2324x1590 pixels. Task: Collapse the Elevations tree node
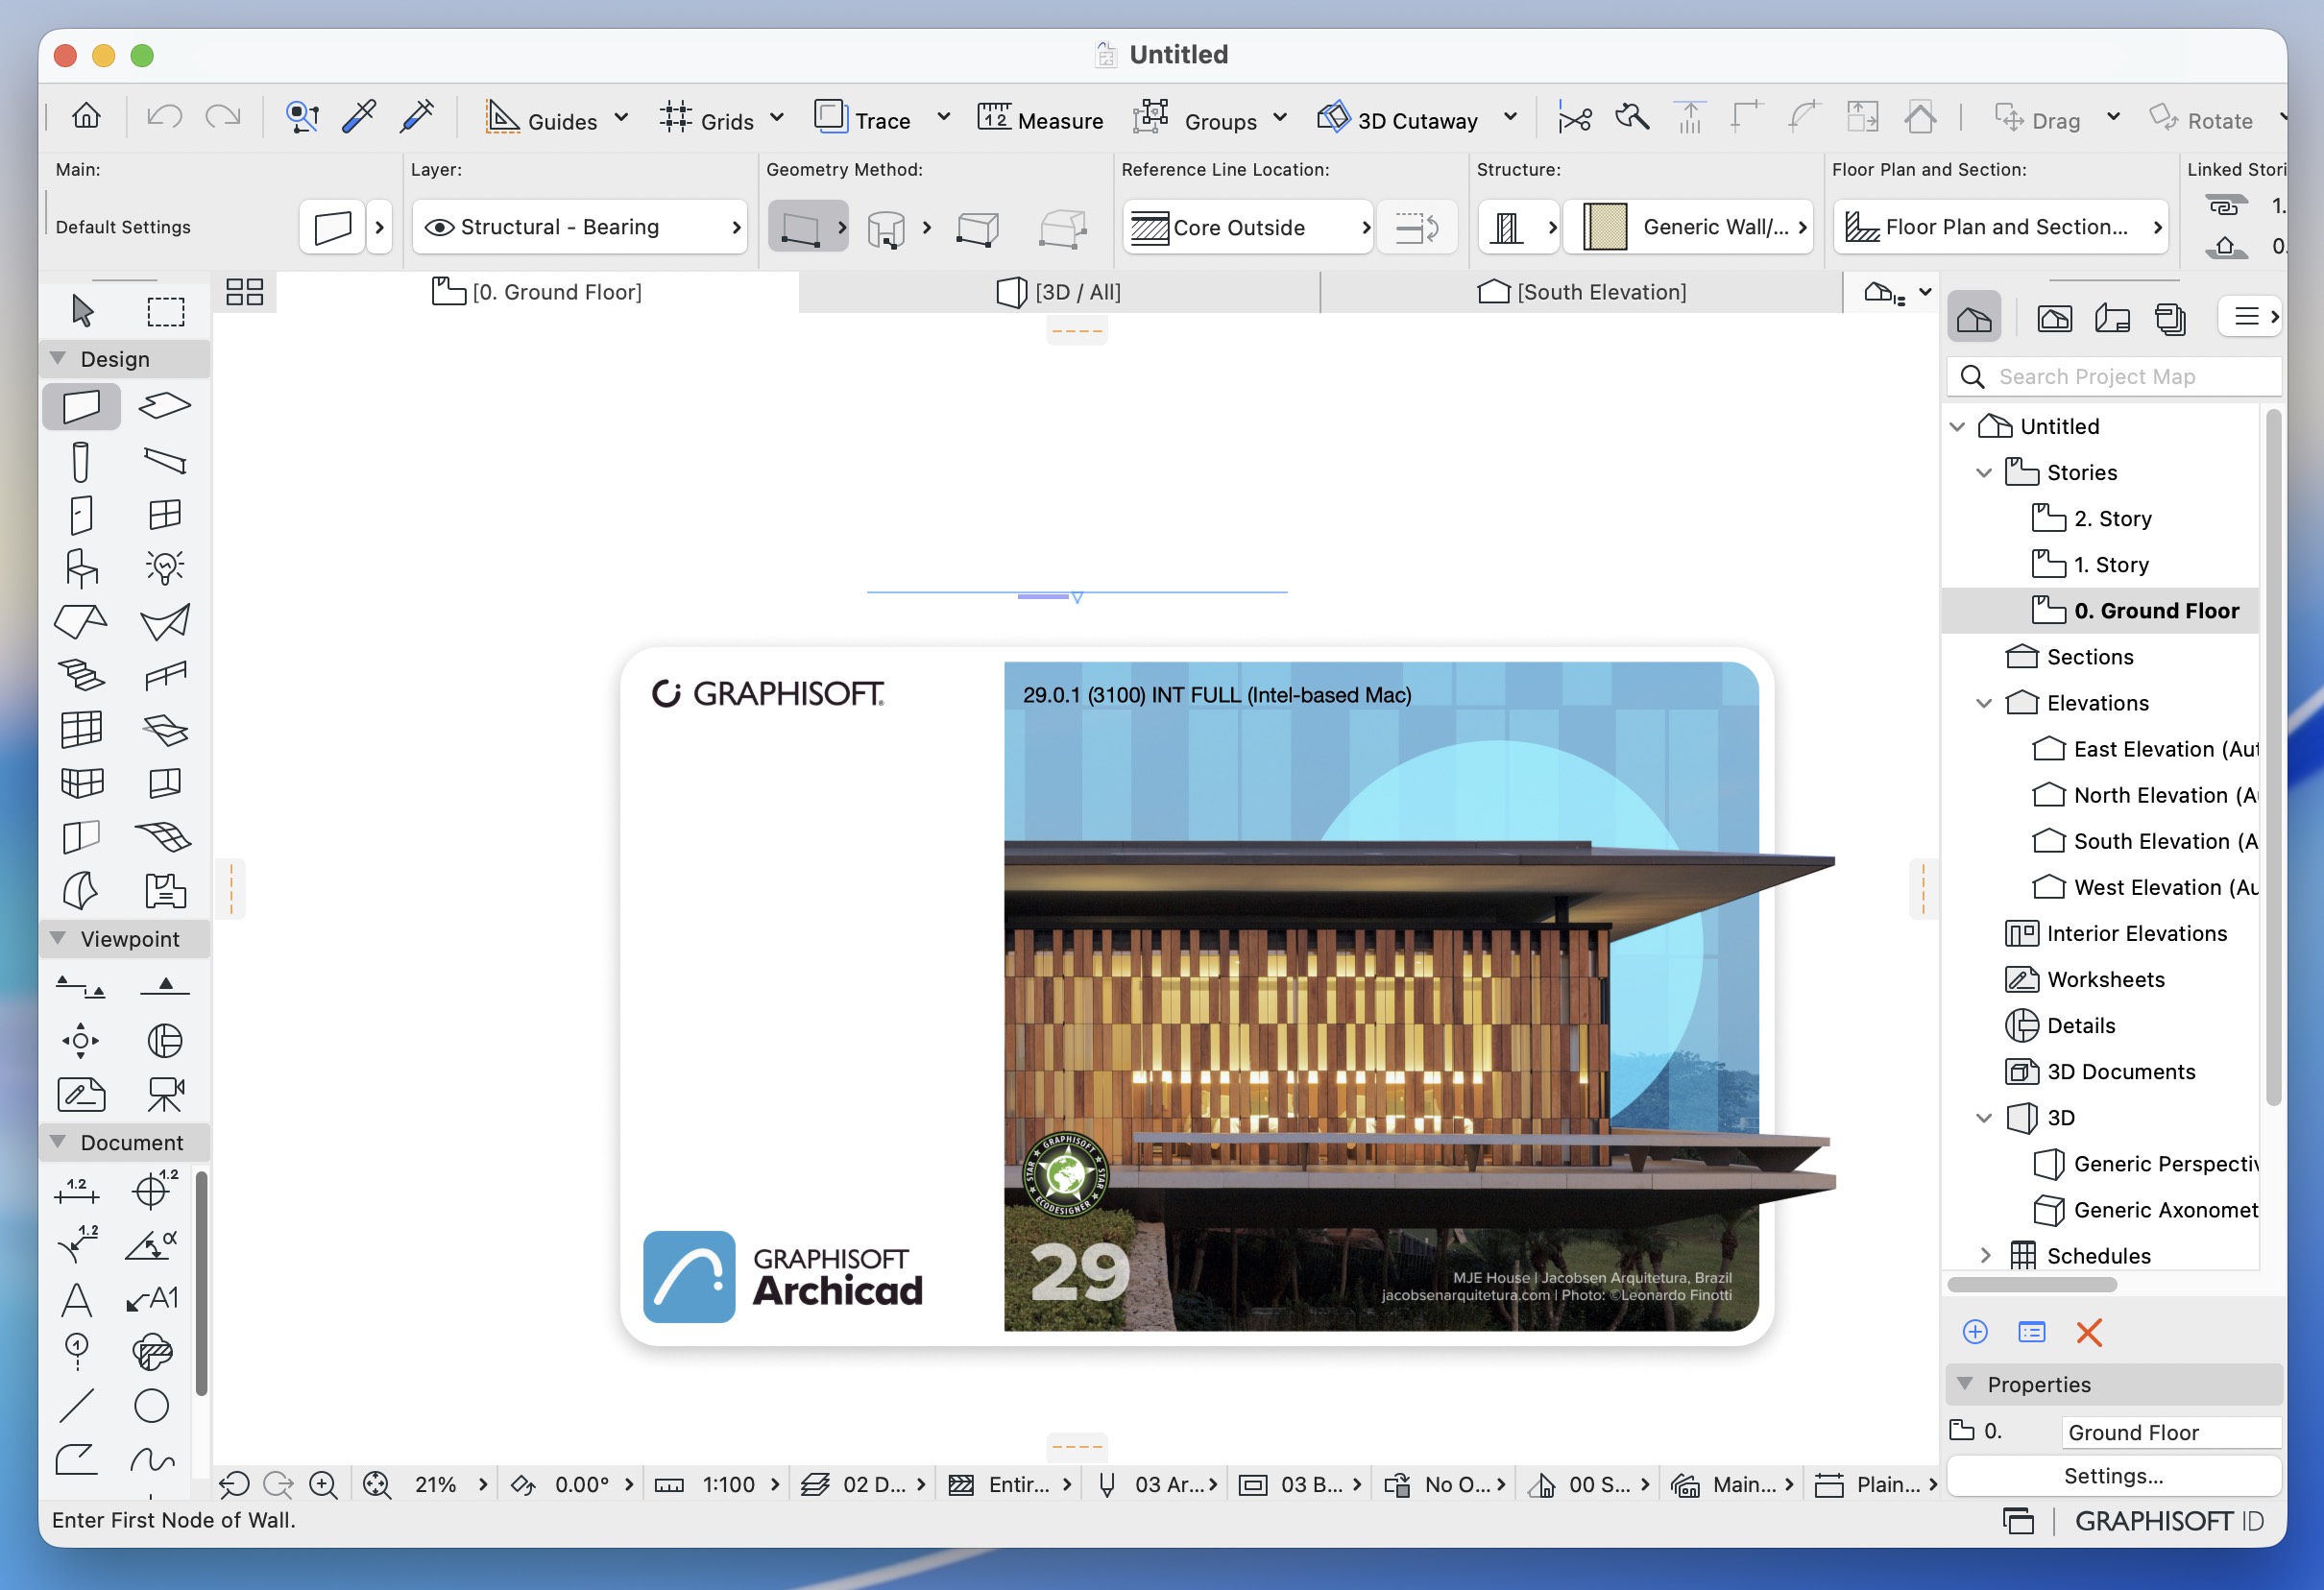coord(1984,703)
